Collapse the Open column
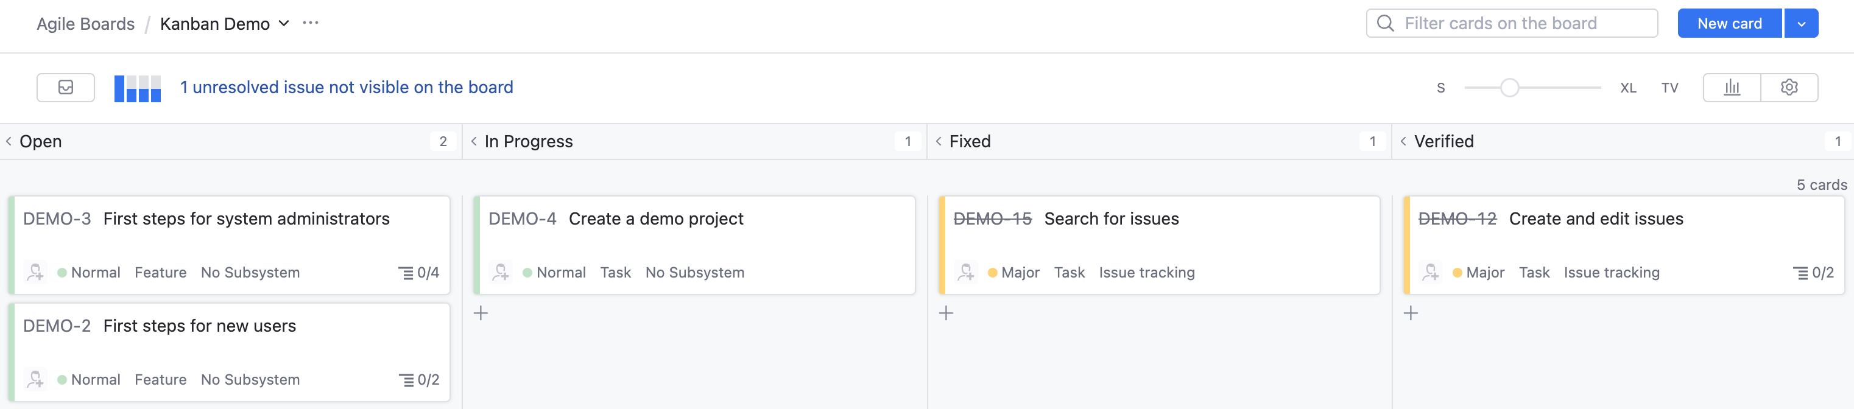1854x409 pixels. click(x=9, y=142)
